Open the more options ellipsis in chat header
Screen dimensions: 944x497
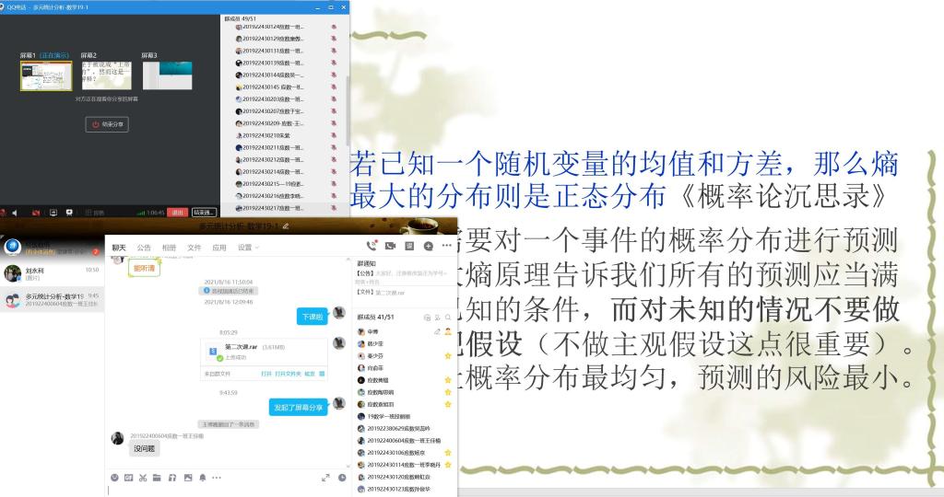[x=446, y=247]
